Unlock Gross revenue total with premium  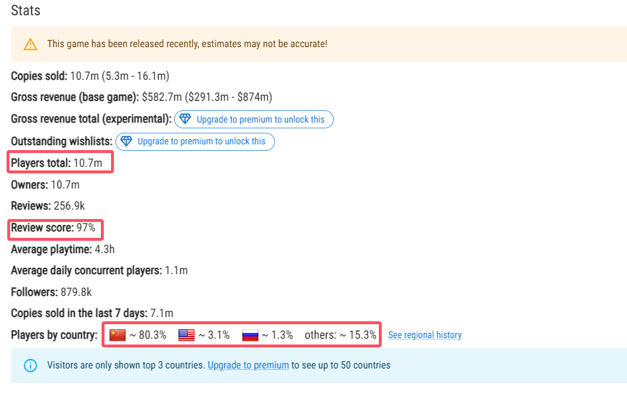(x=261, y=119)
